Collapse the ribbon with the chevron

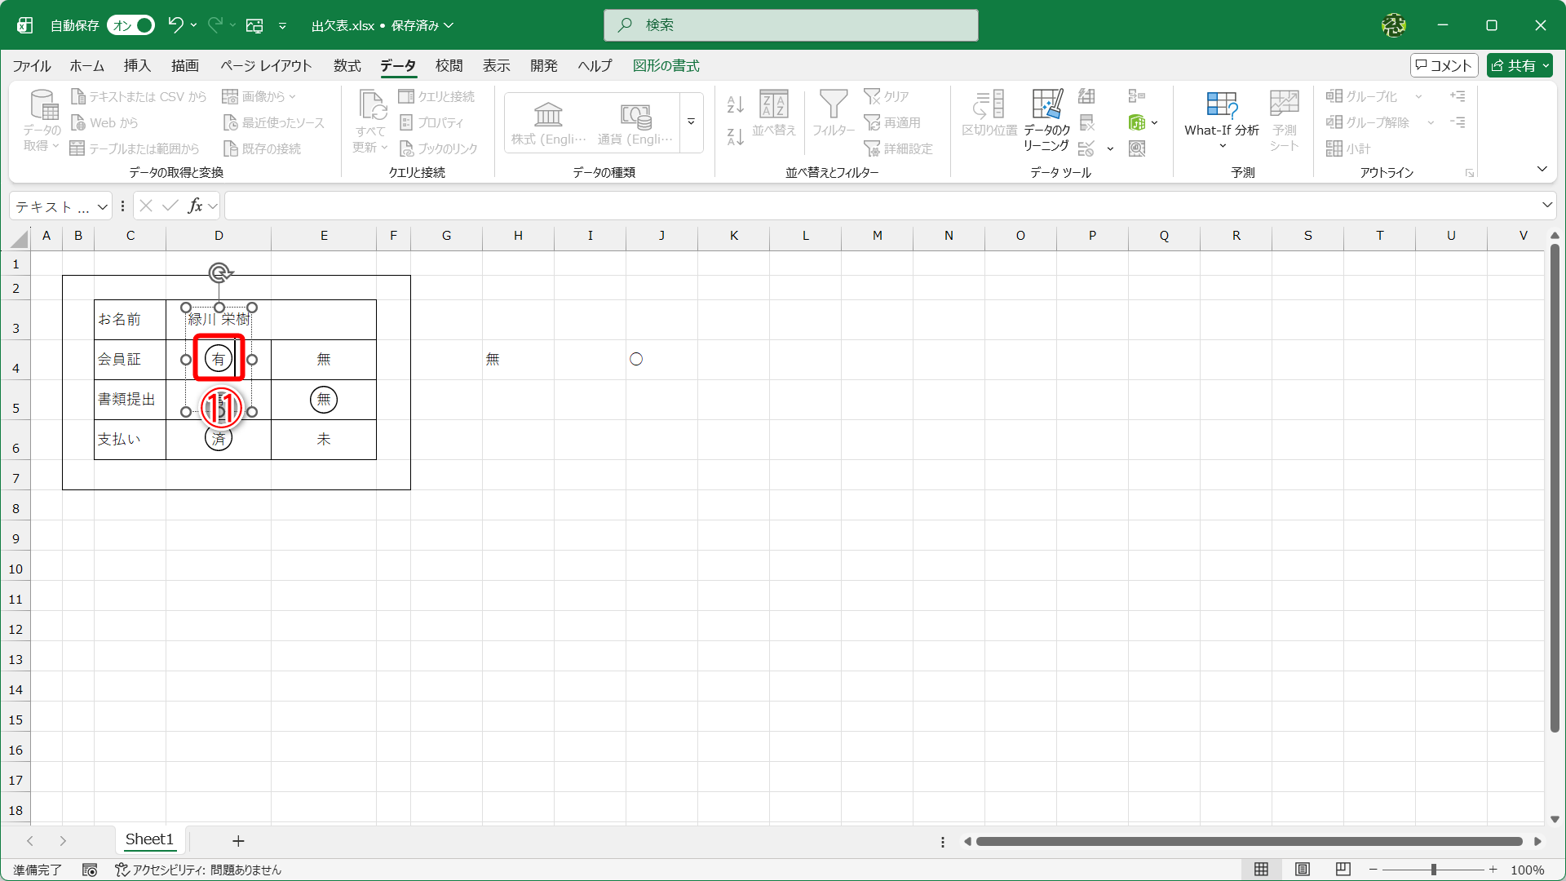click(1542, 169)
